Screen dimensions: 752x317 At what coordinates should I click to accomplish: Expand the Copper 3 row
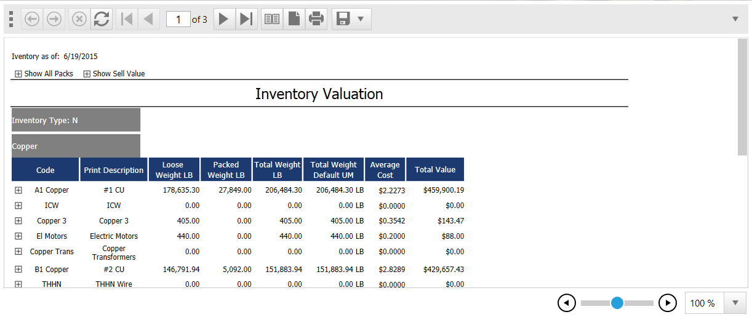pos(18,221)
